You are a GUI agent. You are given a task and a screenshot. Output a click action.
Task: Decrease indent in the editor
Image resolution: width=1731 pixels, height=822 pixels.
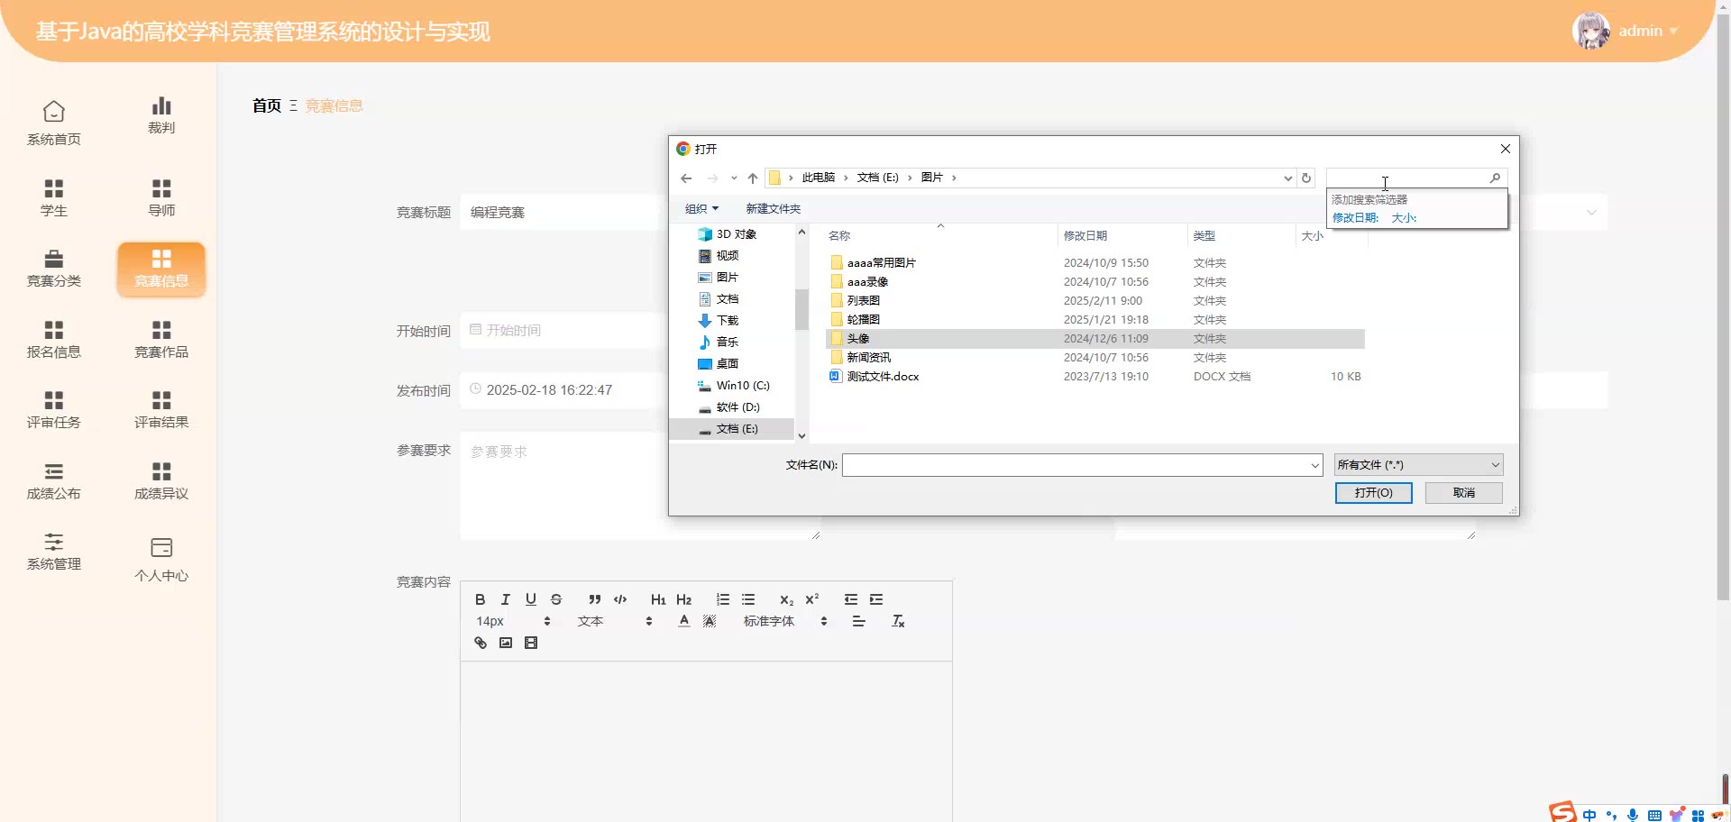click(x=851, y=599)
